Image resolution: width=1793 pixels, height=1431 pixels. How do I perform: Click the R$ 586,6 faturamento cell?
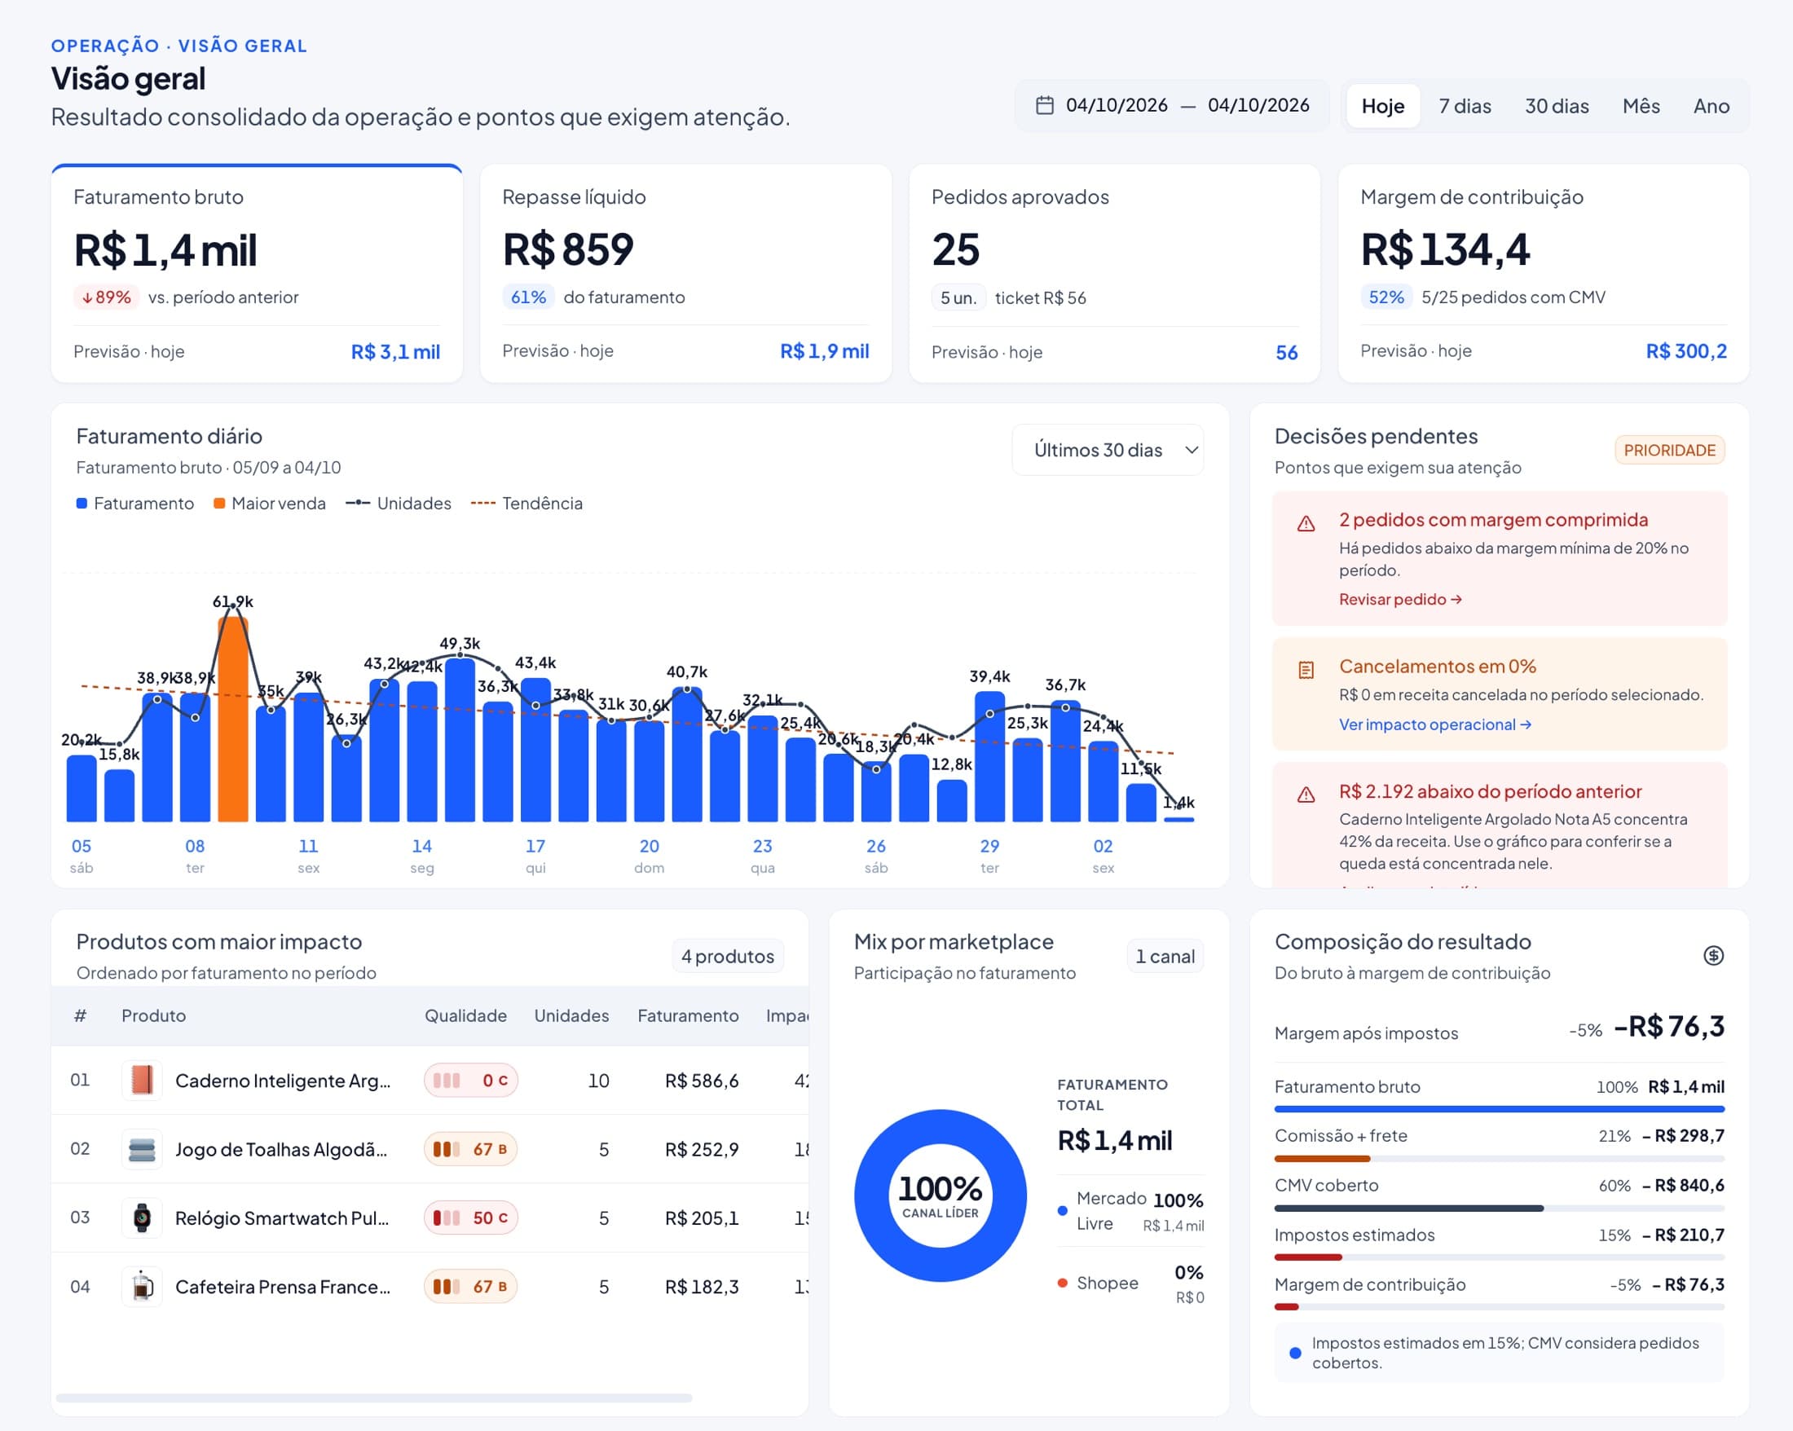click(x=701, y=1080)
